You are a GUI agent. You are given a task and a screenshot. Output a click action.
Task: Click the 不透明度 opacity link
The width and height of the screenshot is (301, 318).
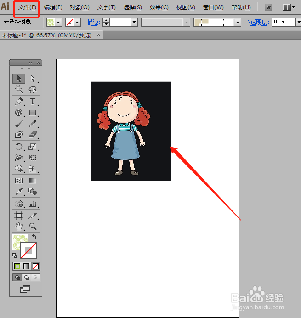pos(257,22)
